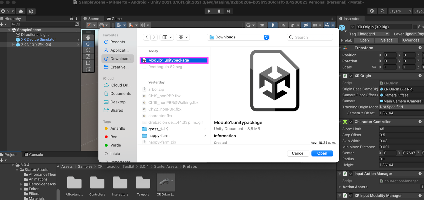The image size is (424, 200).
Task: Select iCloud Drive in sidebar
Action: (x=118, y=85)
